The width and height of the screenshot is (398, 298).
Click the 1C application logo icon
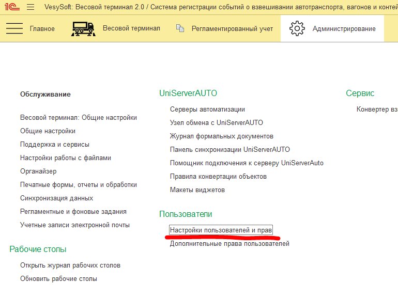pyautogui.click(x=10, y=7)
